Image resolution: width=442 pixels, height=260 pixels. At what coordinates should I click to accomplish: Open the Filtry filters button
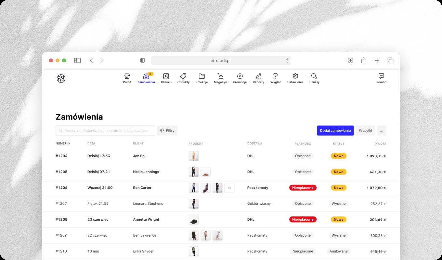167,130
